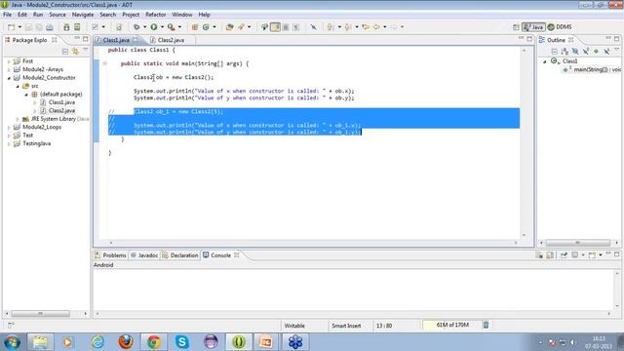Click the Last Edit Location icon
The height and width of the screenshot is (351, 624).
click(x=366, y=27)
